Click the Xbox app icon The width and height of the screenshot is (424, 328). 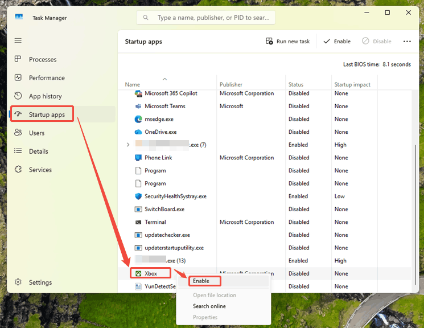tap(138, 273)
